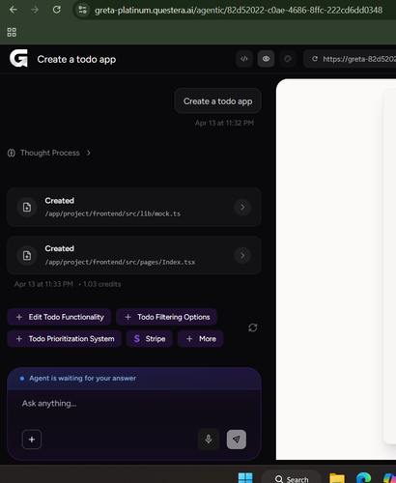
Task: Click the 'Ask anything...' input field
Action: 133,404
